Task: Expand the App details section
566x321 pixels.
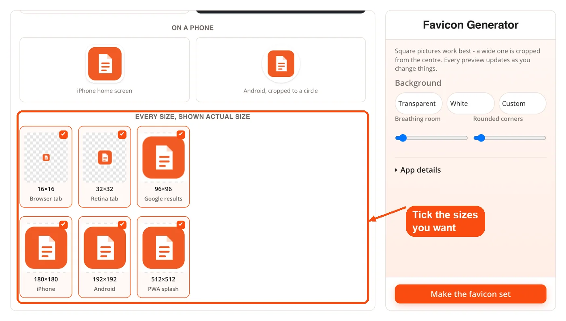Action: pos(418,170)
